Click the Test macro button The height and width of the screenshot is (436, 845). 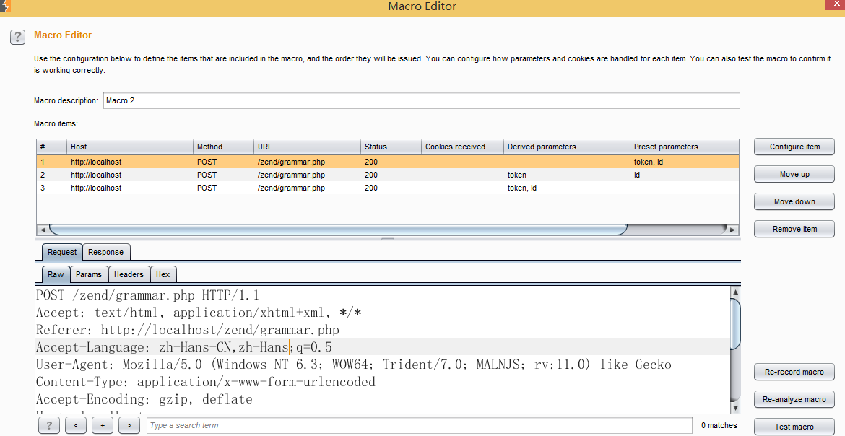794,427
